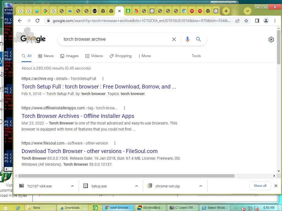Open options for the archive.org result
This screenshot has width=282, height=211.
[103, 79]
